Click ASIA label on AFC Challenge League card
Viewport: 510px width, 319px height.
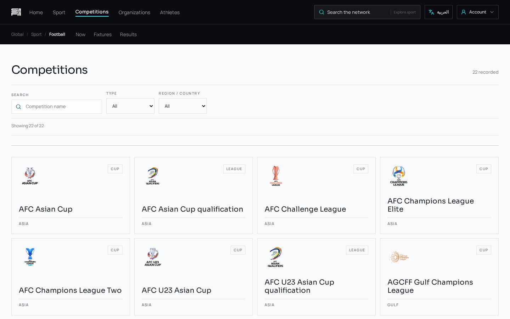[270, 224]
